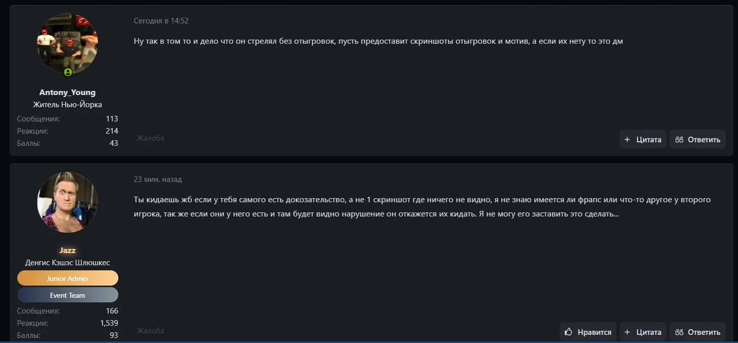
Task: Click the quote-marks icon on Jazz's Ответить button
Action: pyautogui.click(x=679, y=332)
